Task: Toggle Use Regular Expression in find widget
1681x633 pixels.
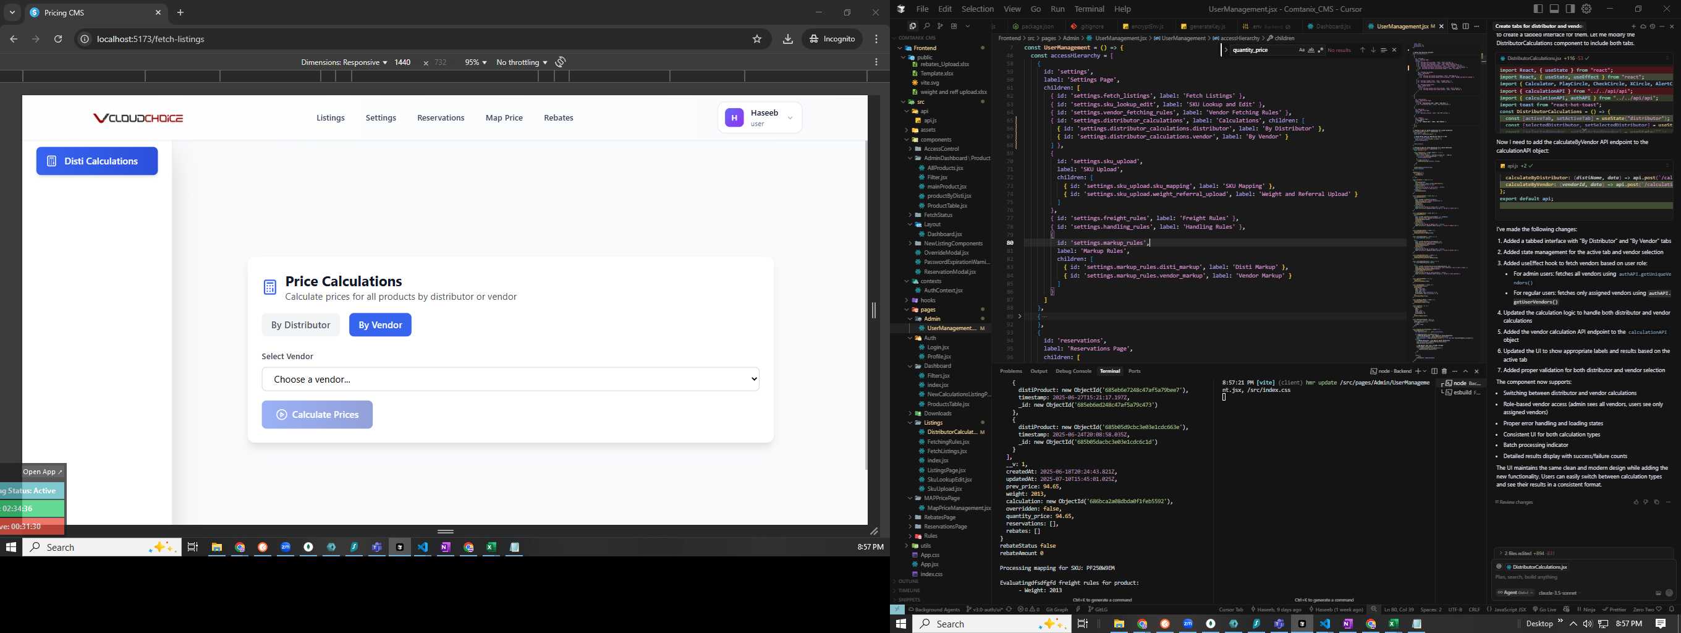Action: [1321, 50]
